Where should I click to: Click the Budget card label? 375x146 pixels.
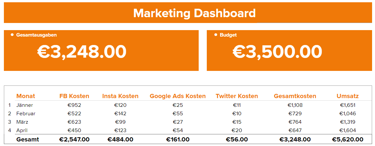tap(228, 35)
